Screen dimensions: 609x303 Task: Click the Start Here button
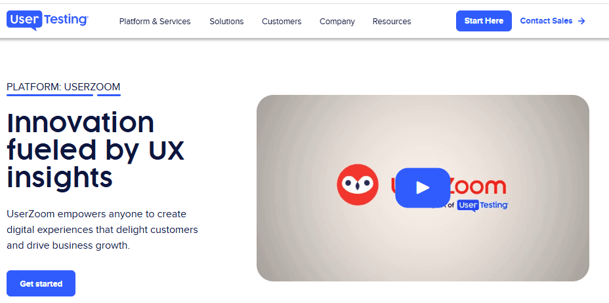point(484,21)
